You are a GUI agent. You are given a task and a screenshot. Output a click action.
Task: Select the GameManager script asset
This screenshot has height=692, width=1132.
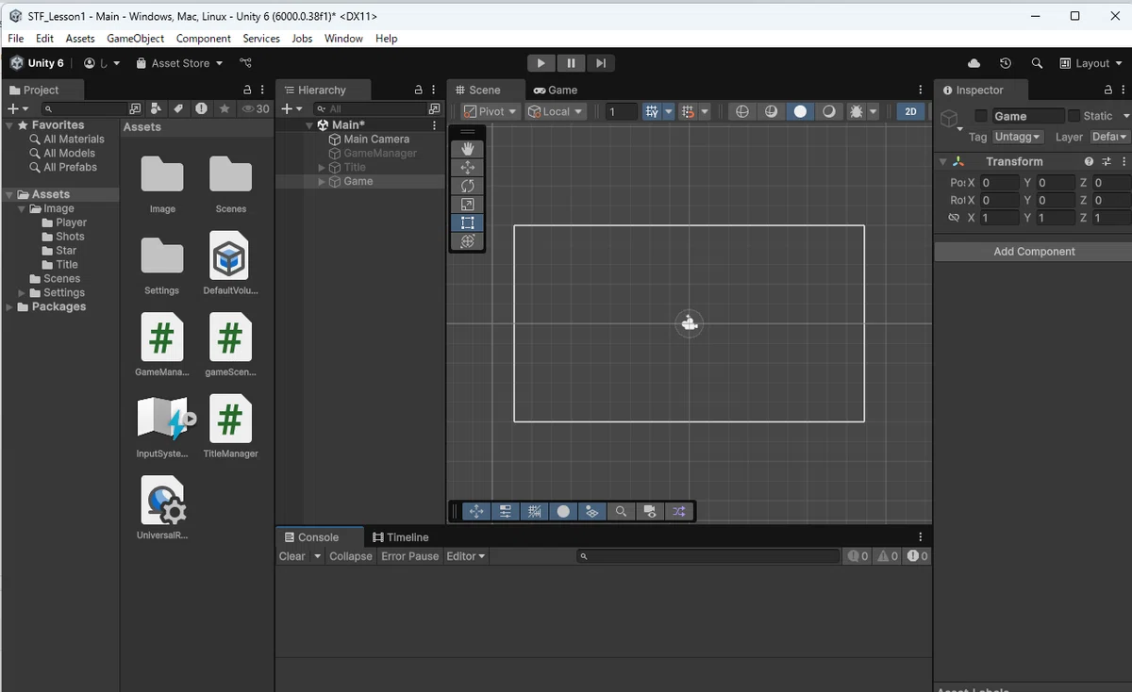[162, 347]
